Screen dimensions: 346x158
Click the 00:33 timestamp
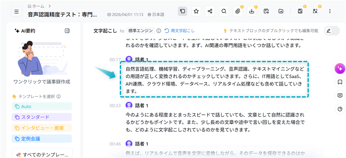(x=115, y=106)
